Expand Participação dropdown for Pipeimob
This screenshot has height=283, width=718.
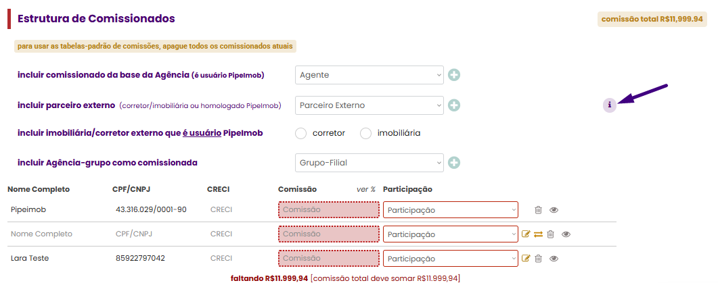pyautogui.click(x=451, y=210)
